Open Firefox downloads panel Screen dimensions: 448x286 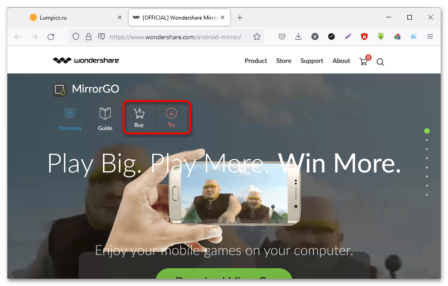click(299, 36)
